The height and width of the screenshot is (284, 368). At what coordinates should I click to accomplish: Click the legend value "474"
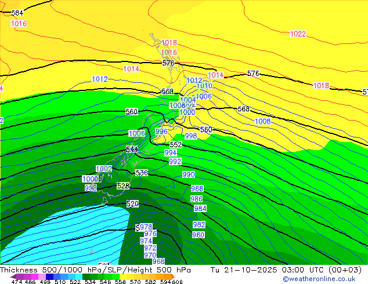coord(17,282)
